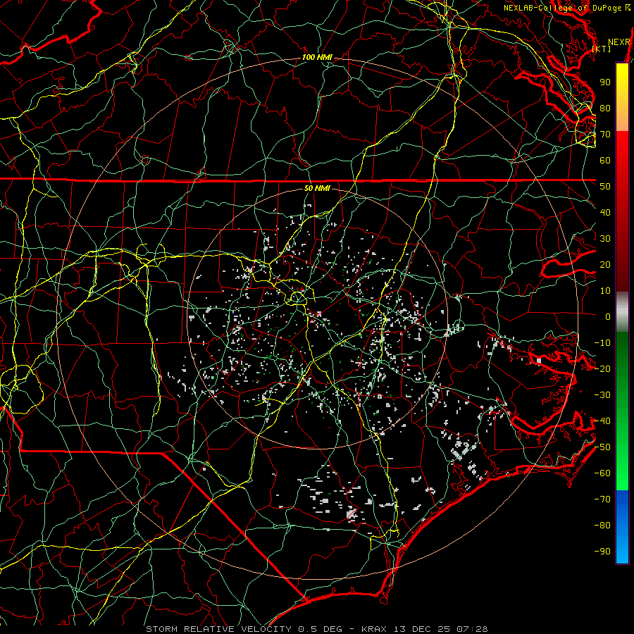
Task: Click the 70 value on velocity scale
Action: [605, 135]
